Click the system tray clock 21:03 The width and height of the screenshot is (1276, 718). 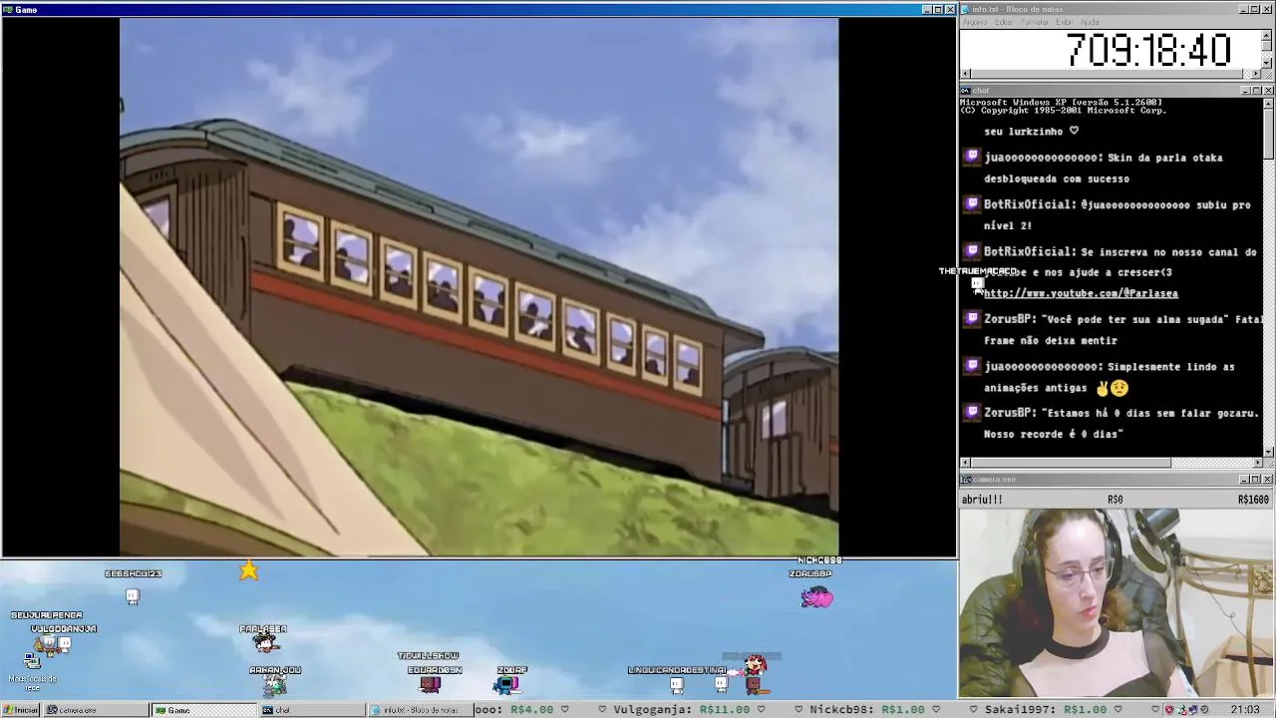pos(1244,710)
